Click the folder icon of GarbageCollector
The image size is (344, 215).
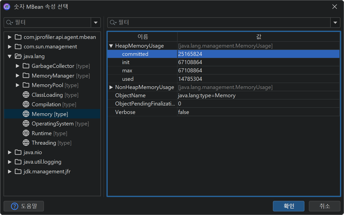pos(26,66)
